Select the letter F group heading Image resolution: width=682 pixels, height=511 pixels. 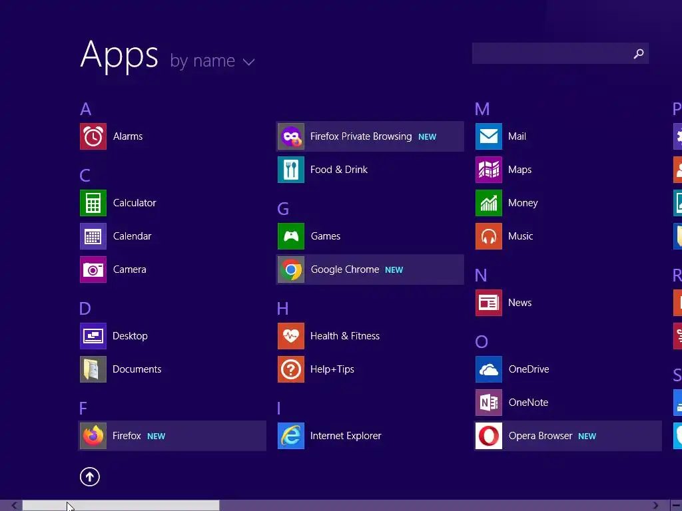tap(83, 409)
